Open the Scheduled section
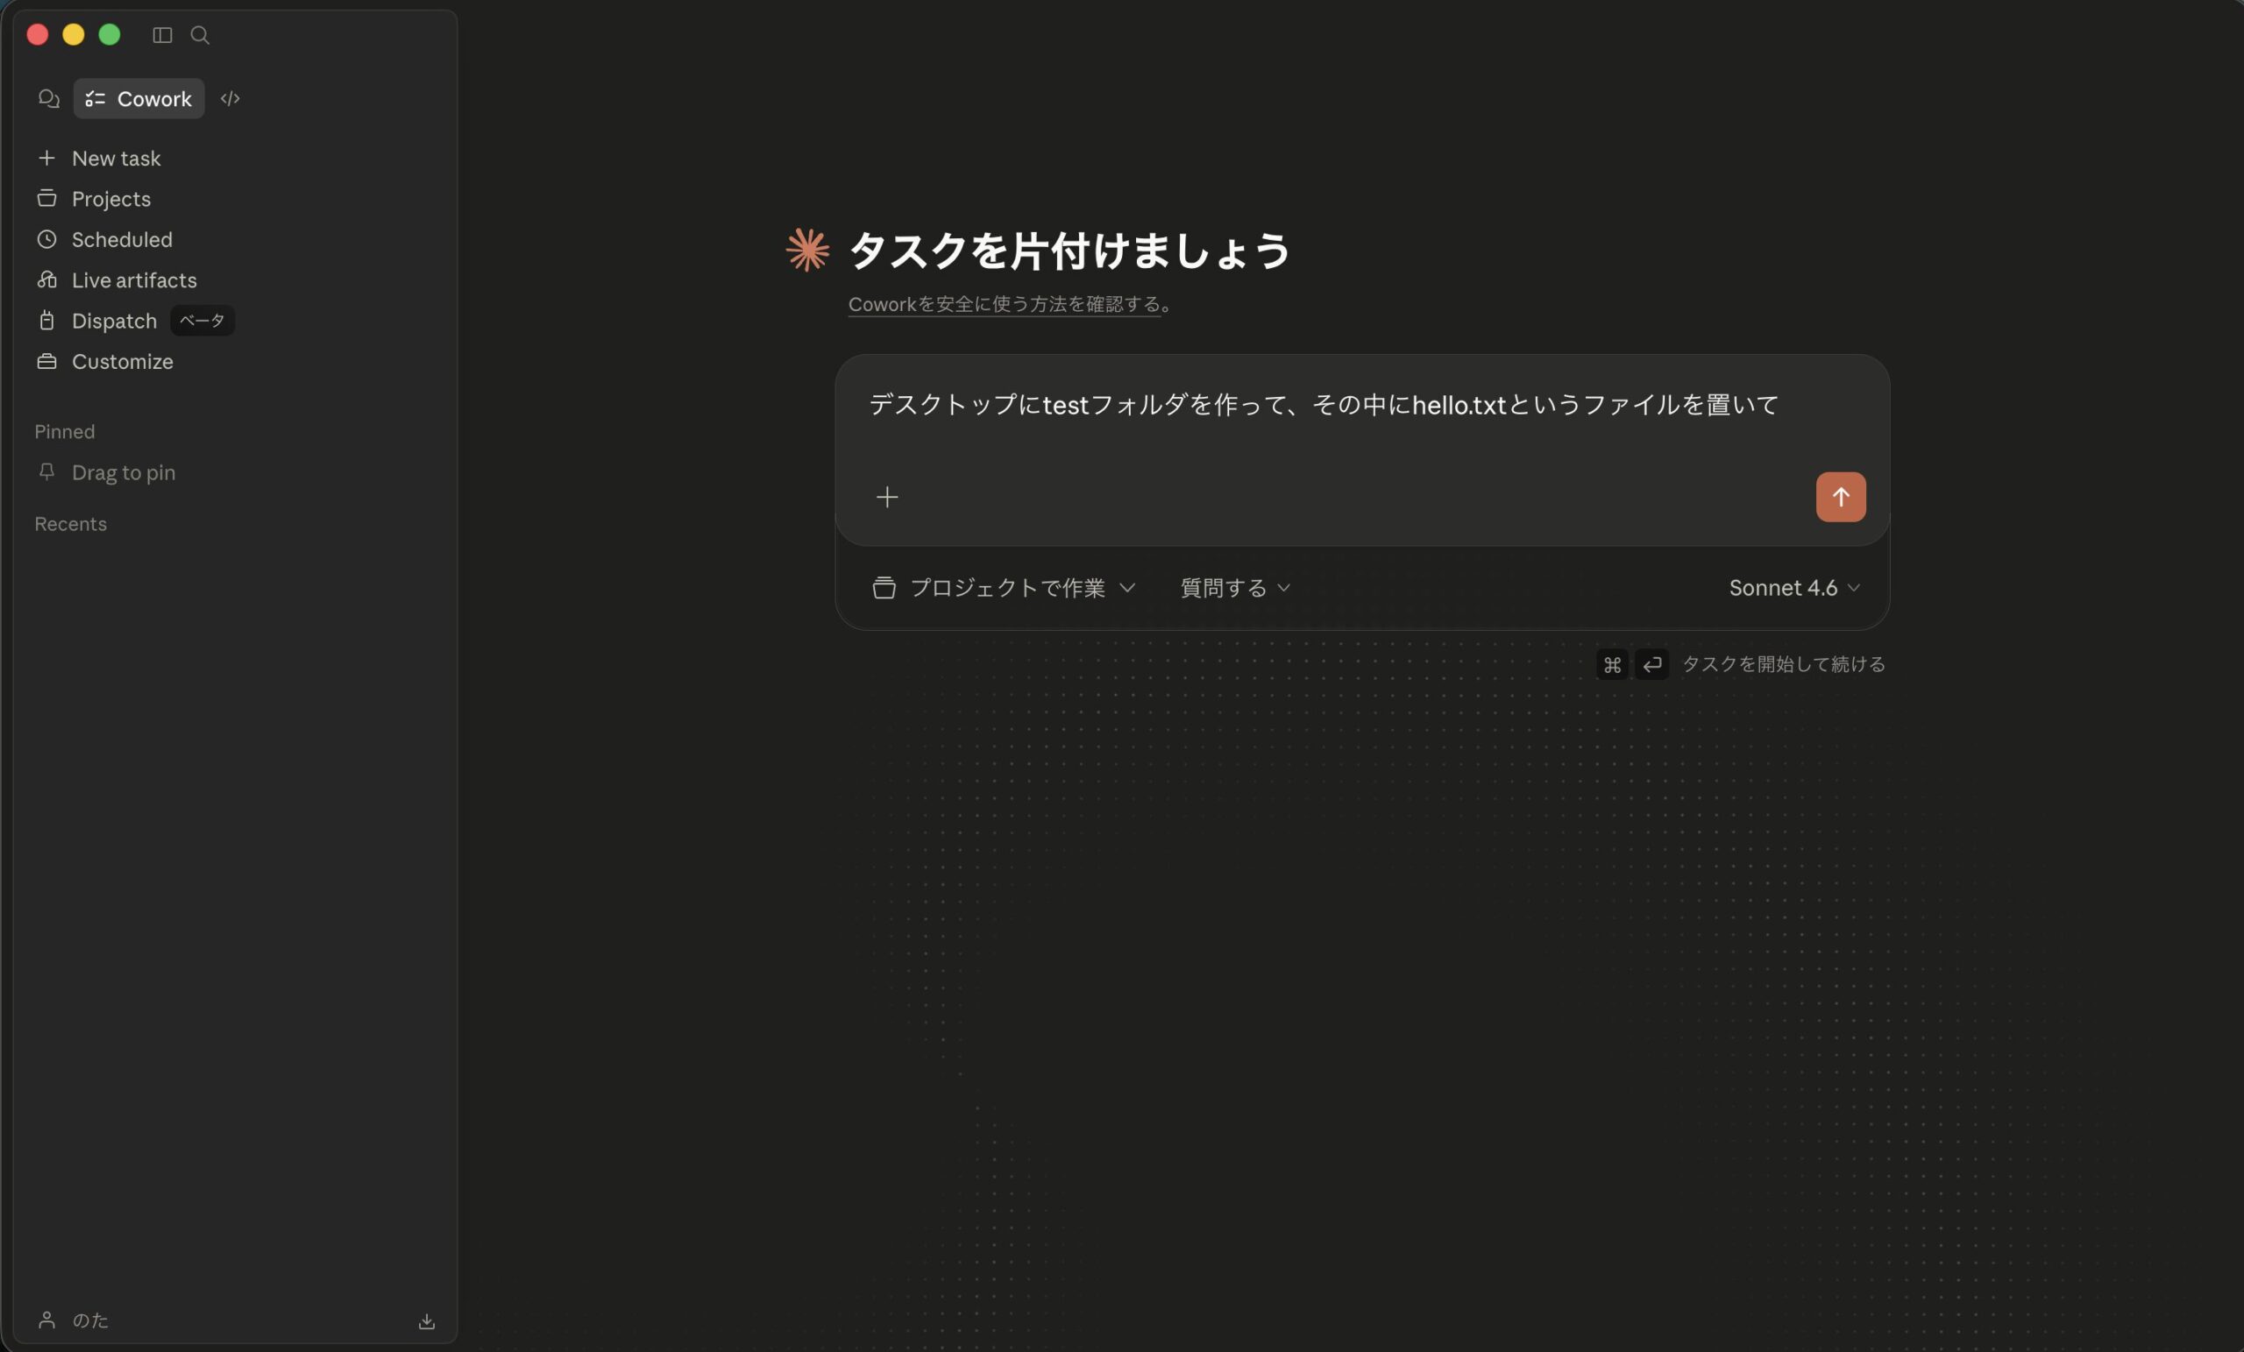This screenshot has width=2244, height=1352. (121, 239)
